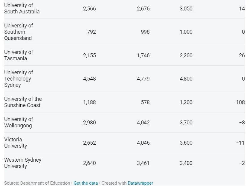
Task: Click the 4,046 value for Victoria University
Action: tap(143, 143)
